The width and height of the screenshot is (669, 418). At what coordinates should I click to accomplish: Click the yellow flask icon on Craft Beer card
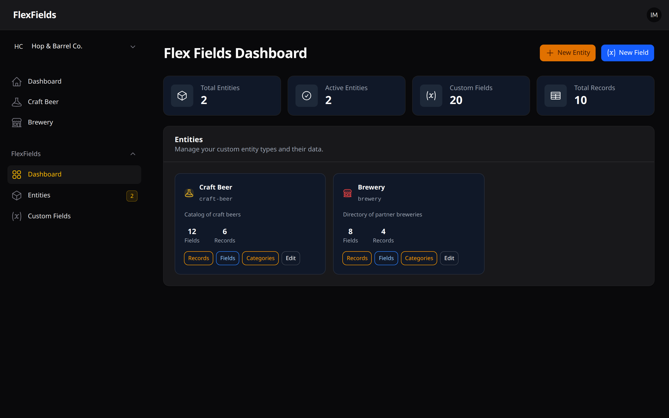pos(189,193)
